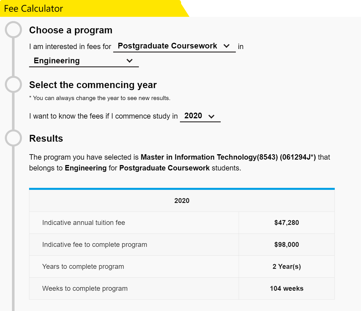Screen dimensions: 361x311
Task: Open the 2020 commencing year dropdown
Action: 200,116
